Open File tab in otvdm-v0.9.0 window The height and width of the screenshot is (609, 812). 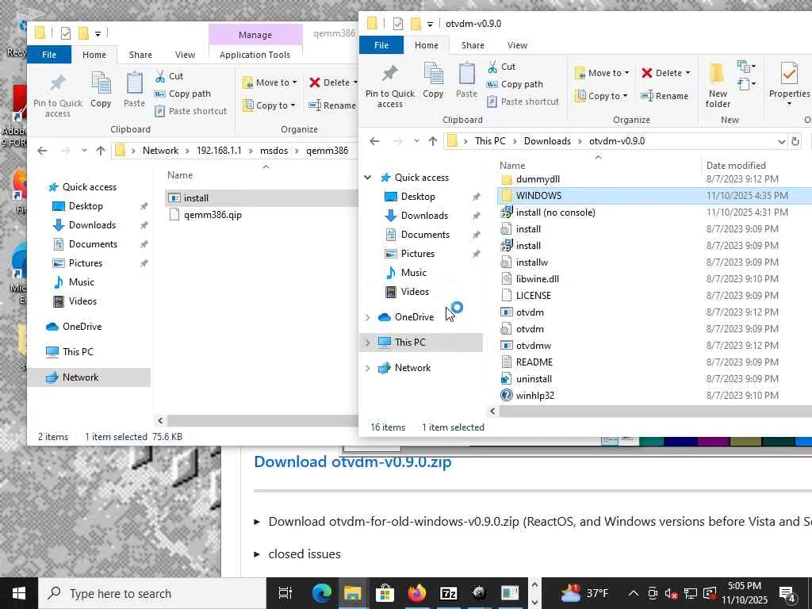pos(381,45)
